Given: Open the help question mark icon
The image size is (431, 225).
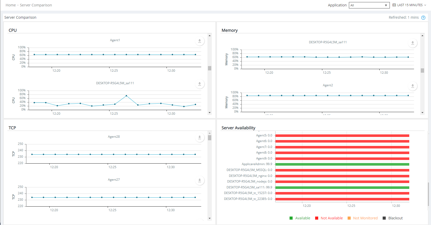Looking at the screenshot, I should click(423, 18).
